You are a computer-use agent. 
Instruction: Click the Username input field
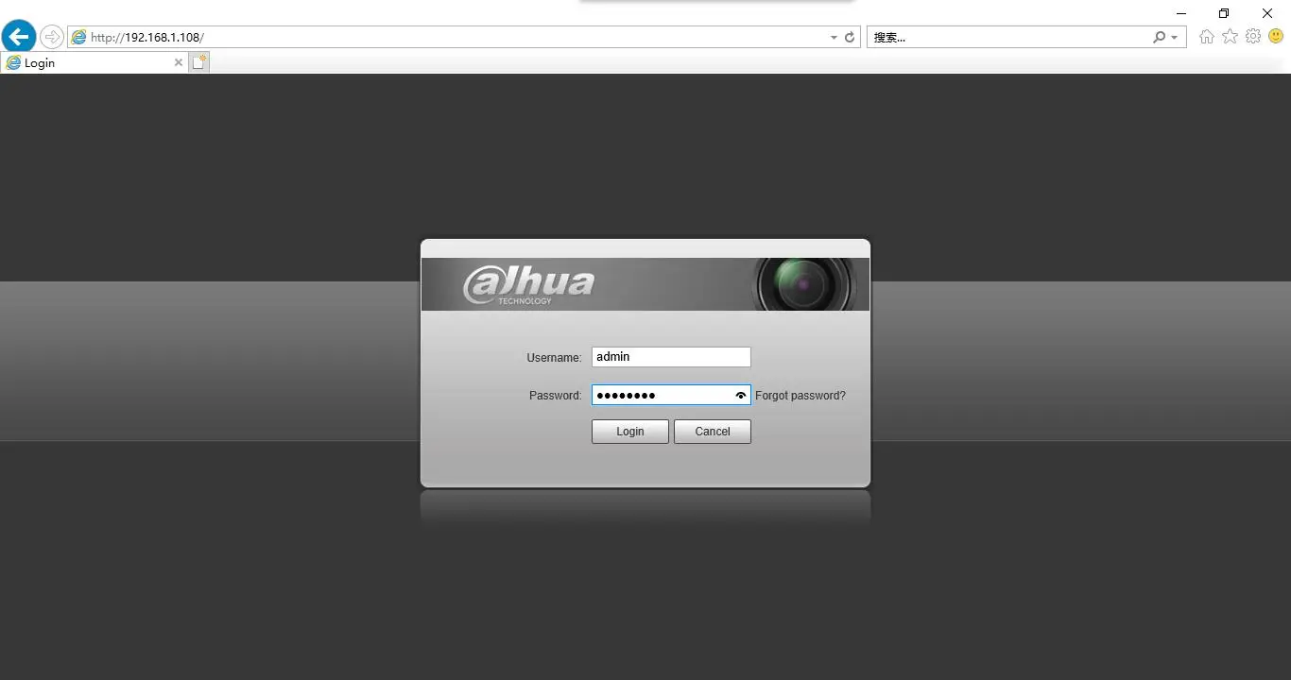[671, 357]
